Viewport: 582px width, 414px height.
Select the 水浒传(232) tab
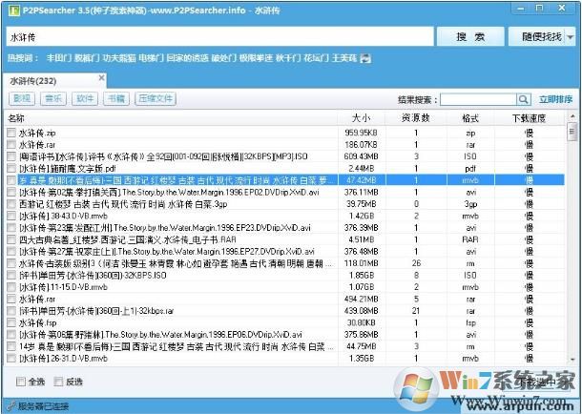coord(54,81)
